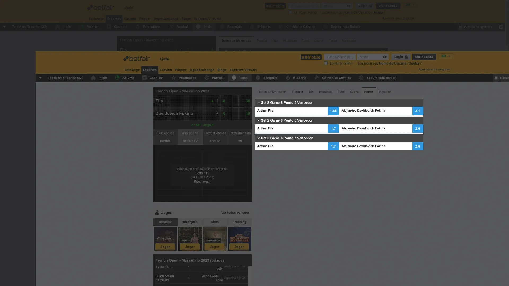Collapse Set 2 Game 8 Ponto 7 Vencedor

(x=258, y=138)
